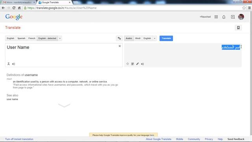Clear source text with X icon
This screenshot has width=252, height=142.
[120, 46]
